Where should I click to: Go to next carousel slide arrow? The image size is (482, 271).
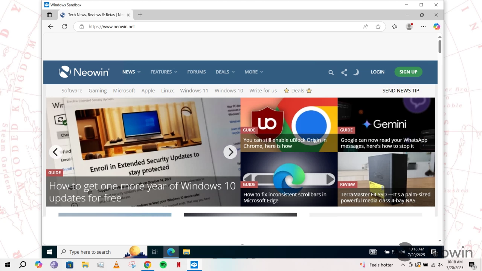click(230, 152)
